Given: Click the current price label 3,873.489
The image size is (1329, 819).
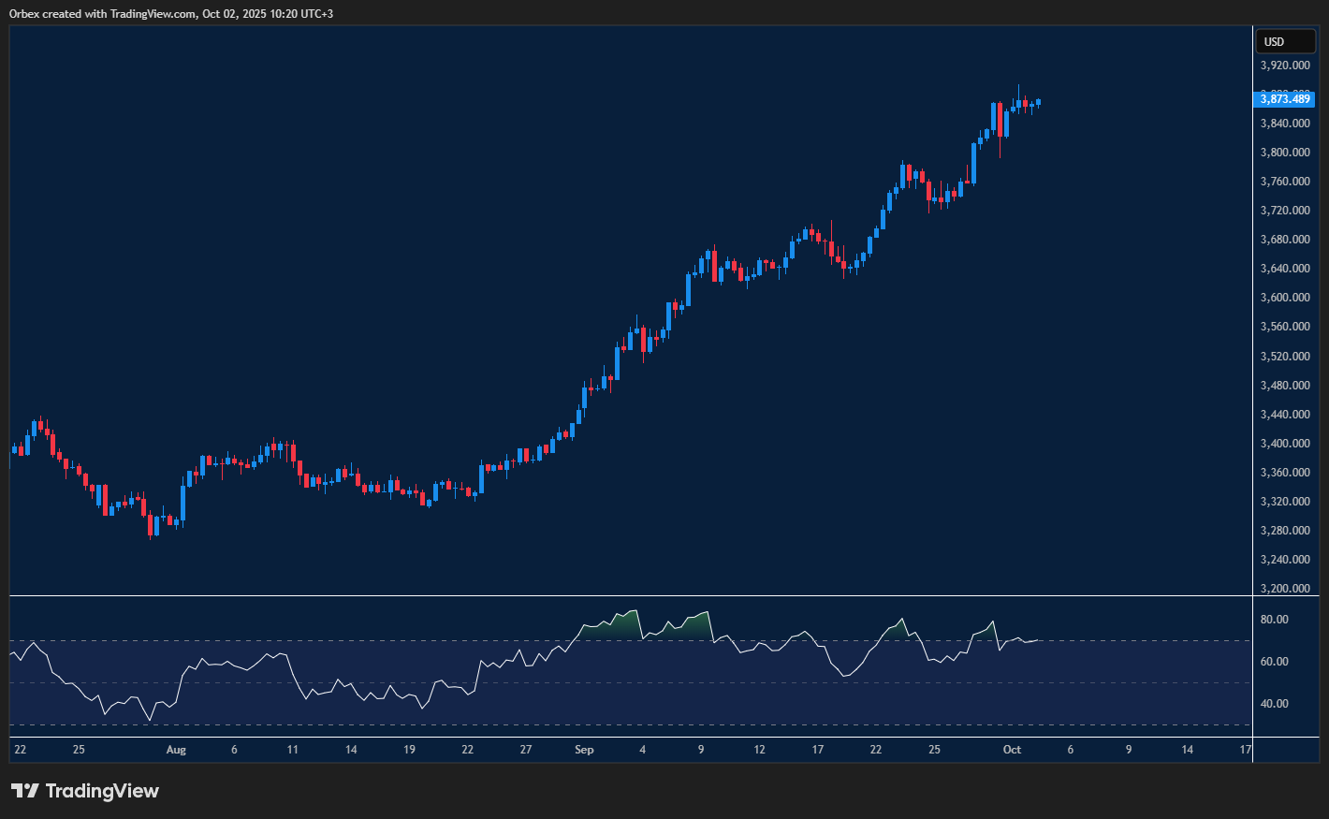Looking at the screenshot, I should (x=1285, y=98).
